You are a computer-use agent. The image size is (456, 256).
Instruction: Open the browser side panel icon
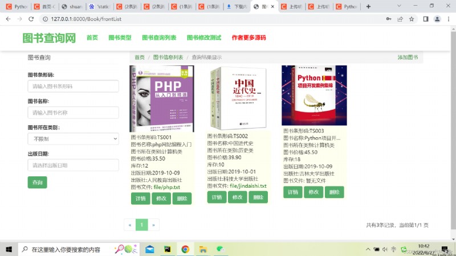point(426,19)
